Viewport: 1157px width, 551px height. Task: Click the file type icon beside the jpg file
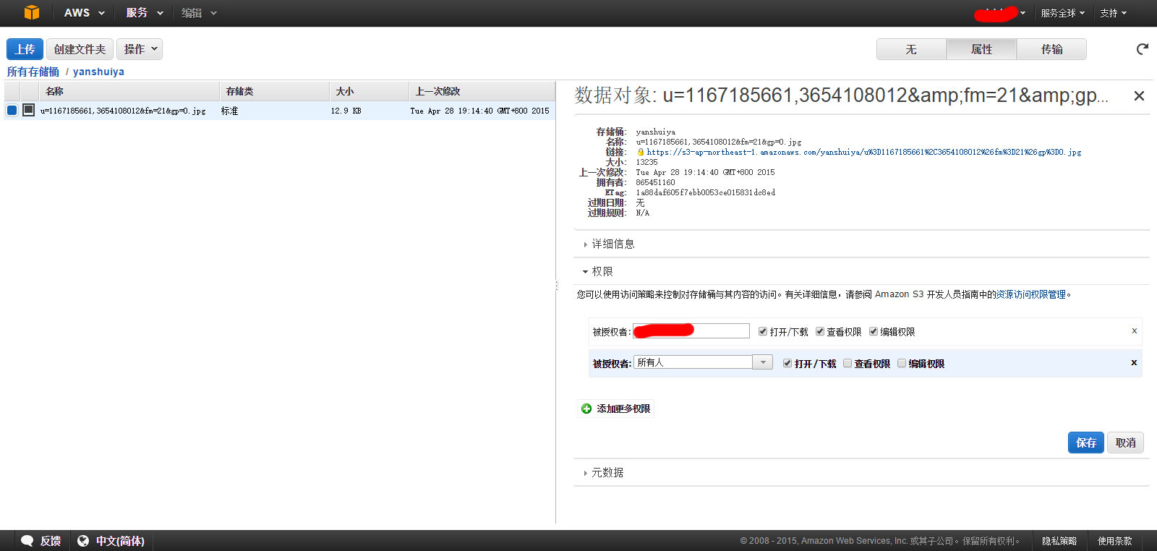[28, 110]
